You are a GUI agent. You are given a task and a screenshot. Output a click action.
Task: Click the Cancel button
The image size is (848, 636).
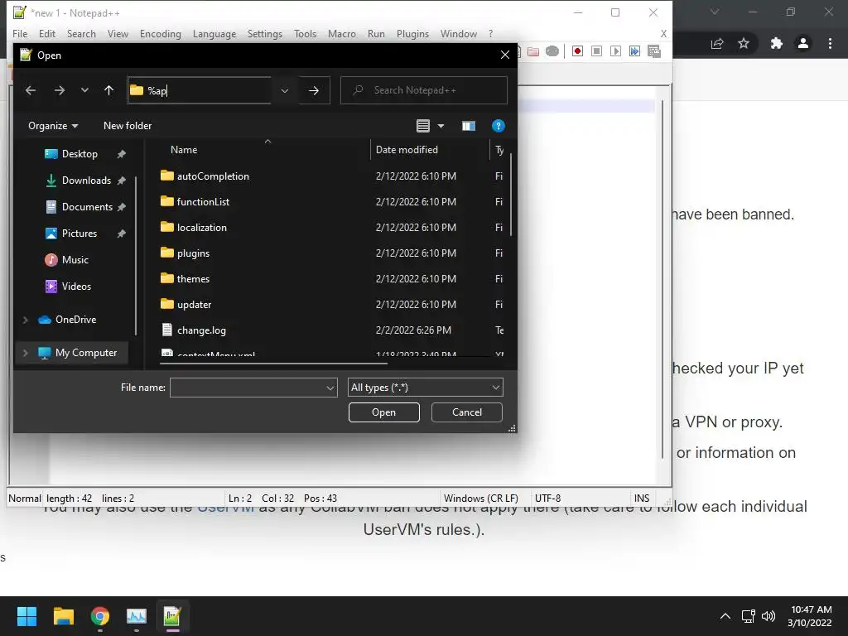tap(467, 412)
